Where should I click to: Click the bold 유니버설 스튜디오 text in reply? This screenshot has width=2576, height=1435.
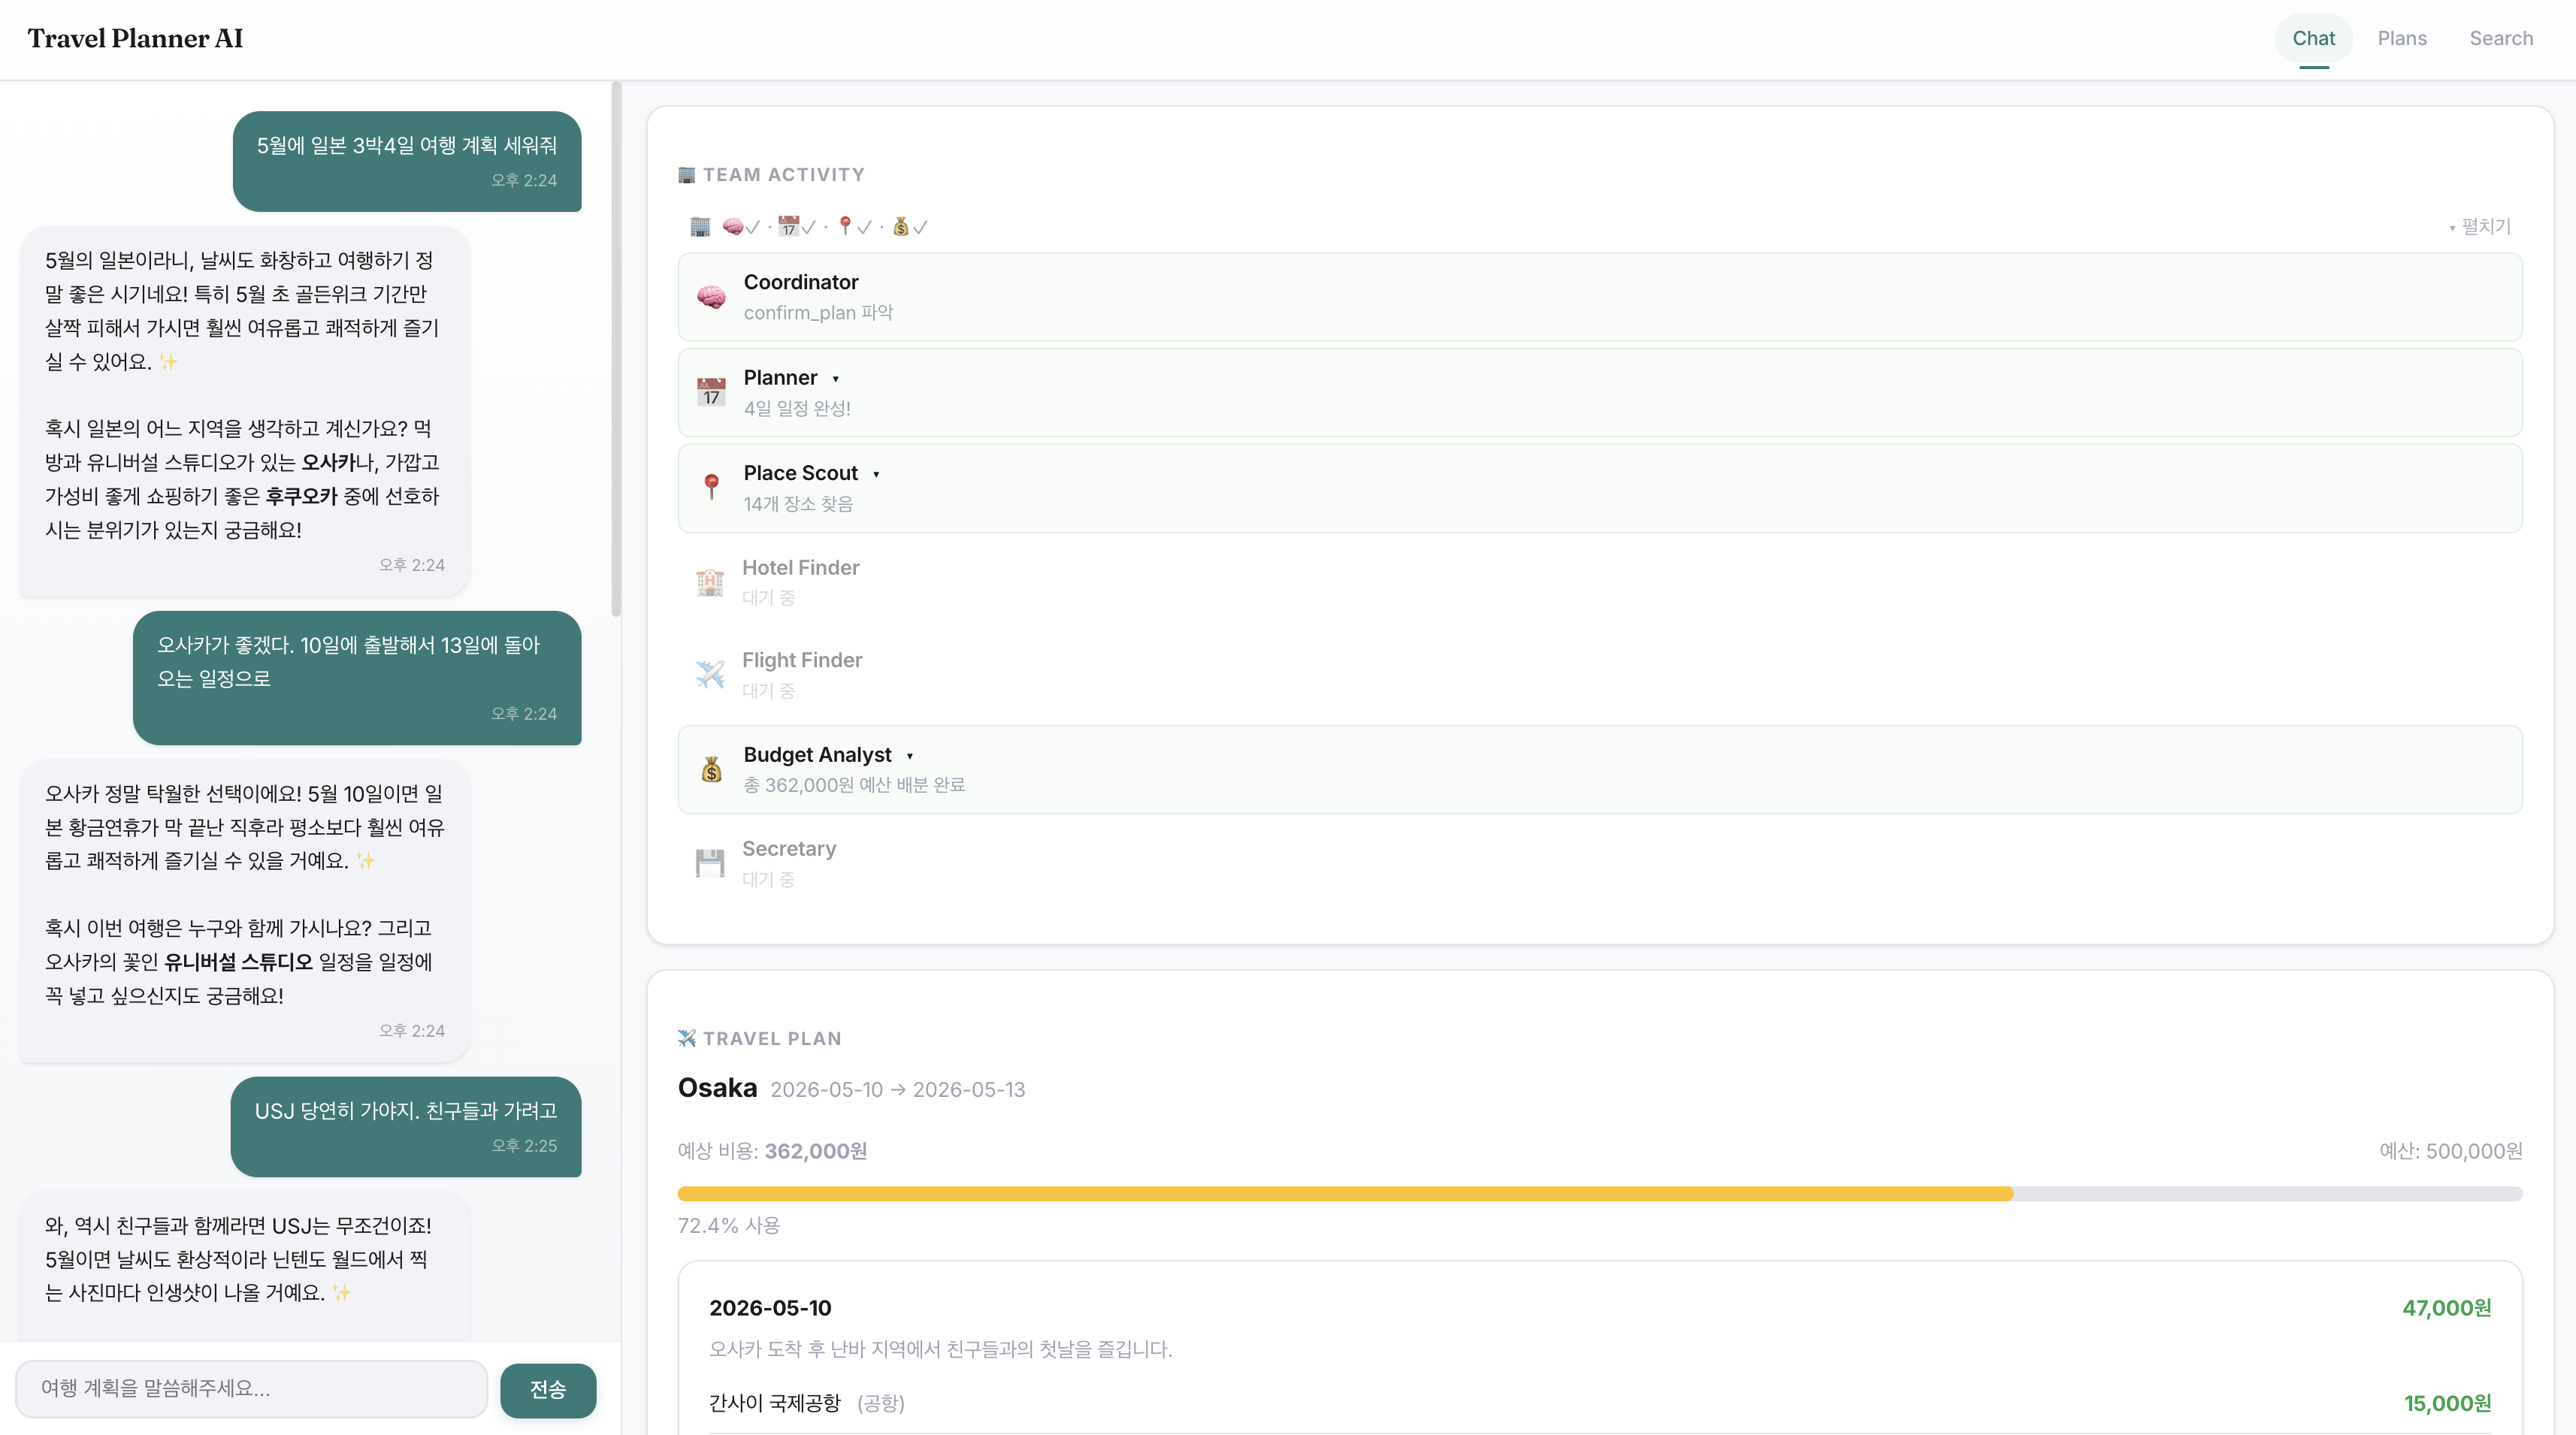coord(238,962)
